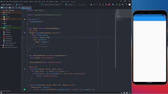Expand the .idea folder
The image size is (168, 94).
(x=2, y=15)
